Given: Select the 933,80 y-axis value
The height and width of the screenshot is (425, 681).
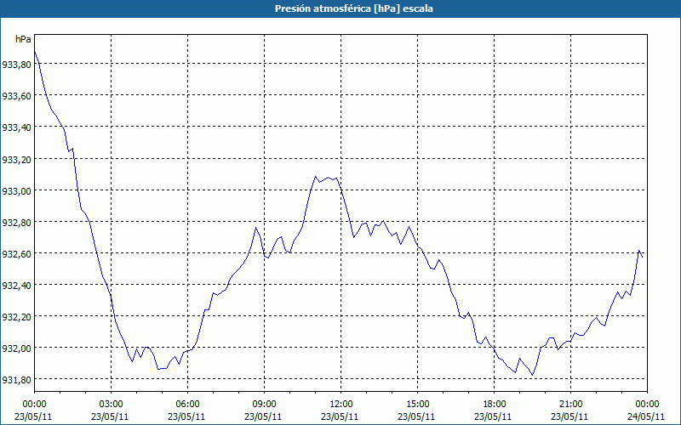Looking at the screenshot, I should tap(16, 65).
